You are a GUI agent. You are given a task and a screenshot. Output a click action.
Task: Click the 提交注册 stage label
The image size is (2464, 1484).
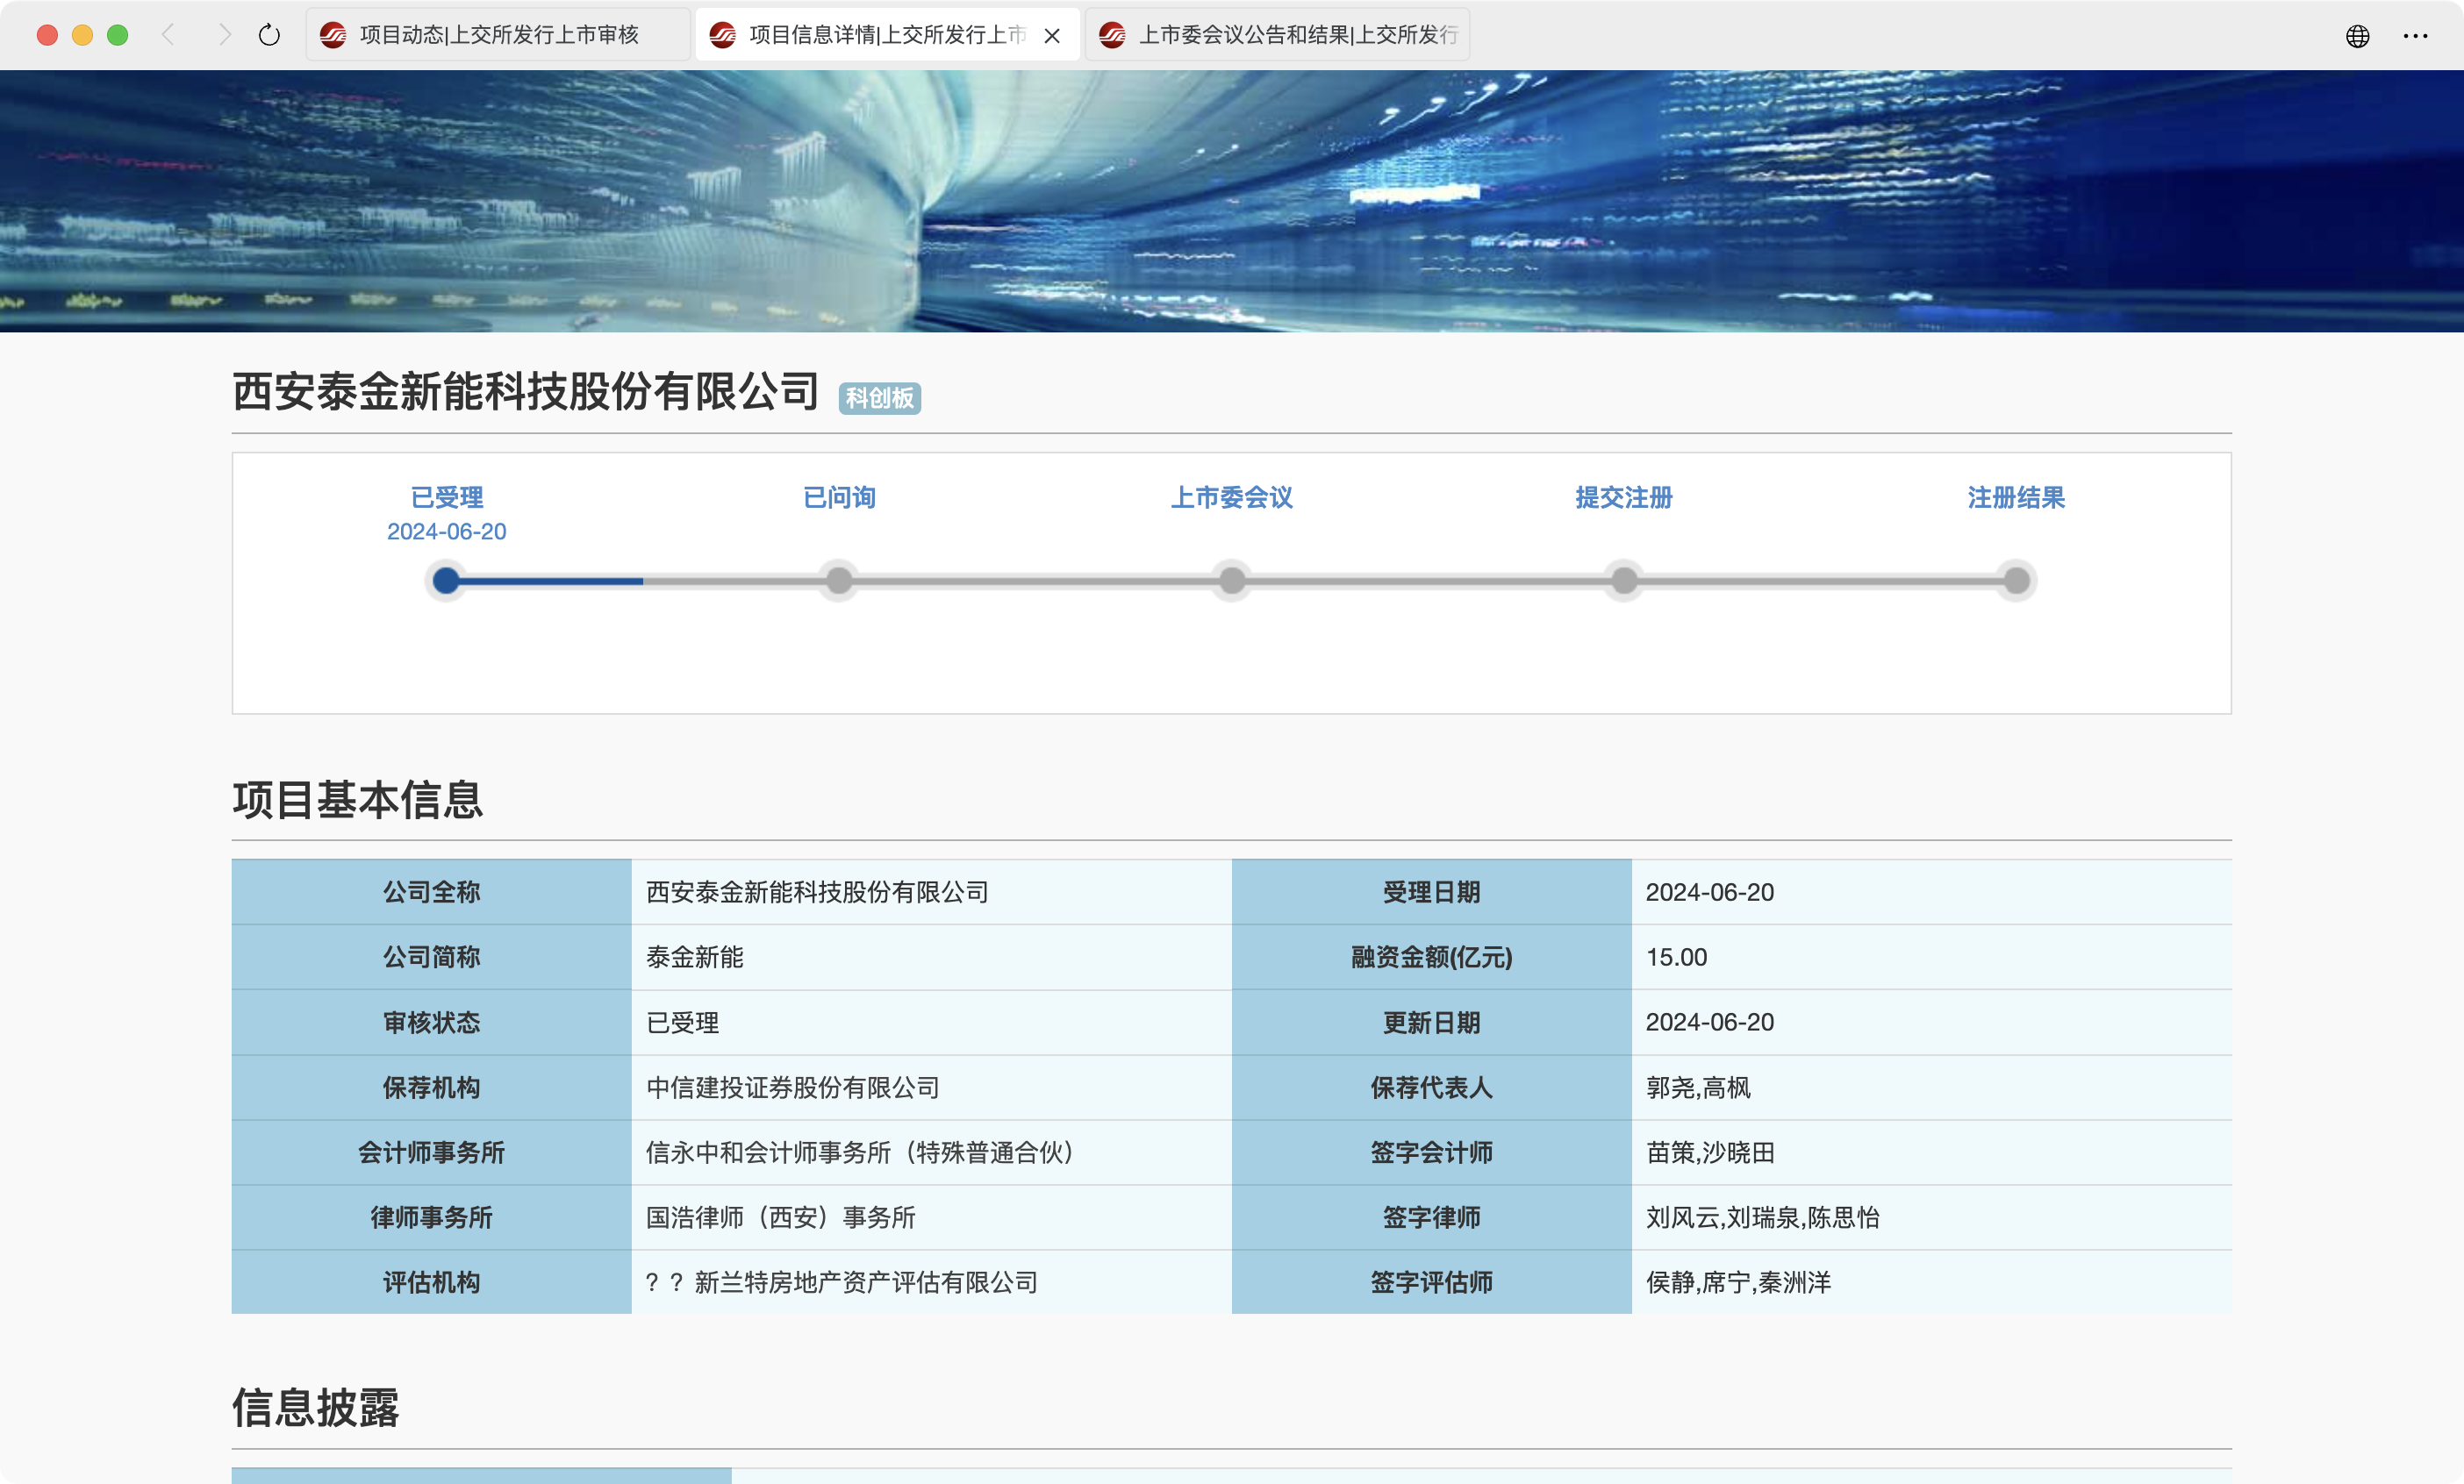pyautogui.click(x=1623, y=496)
